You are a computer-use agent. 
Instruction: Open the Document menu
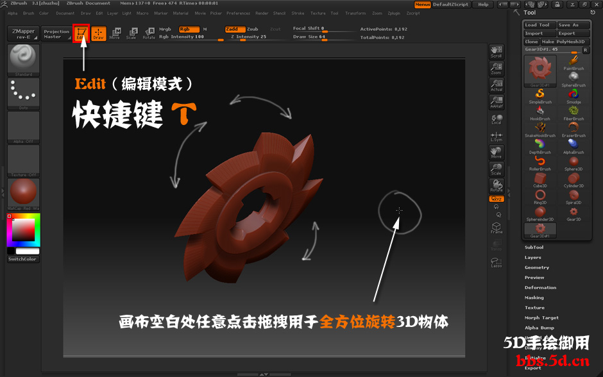[65, 13]
